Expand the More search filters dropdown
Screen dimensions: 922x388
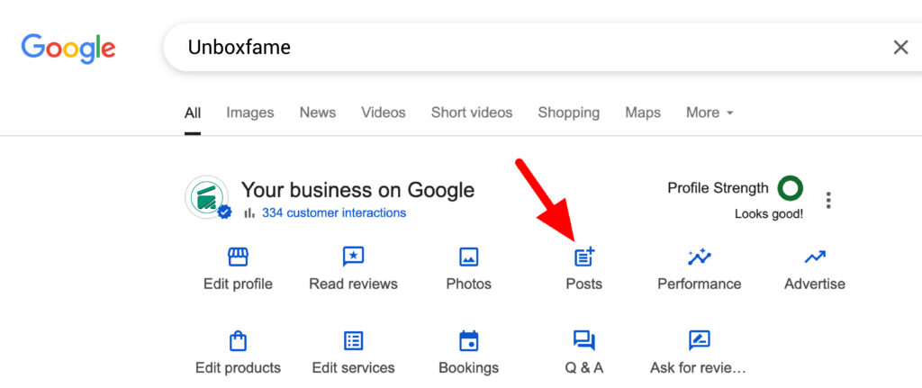point(710,113)
